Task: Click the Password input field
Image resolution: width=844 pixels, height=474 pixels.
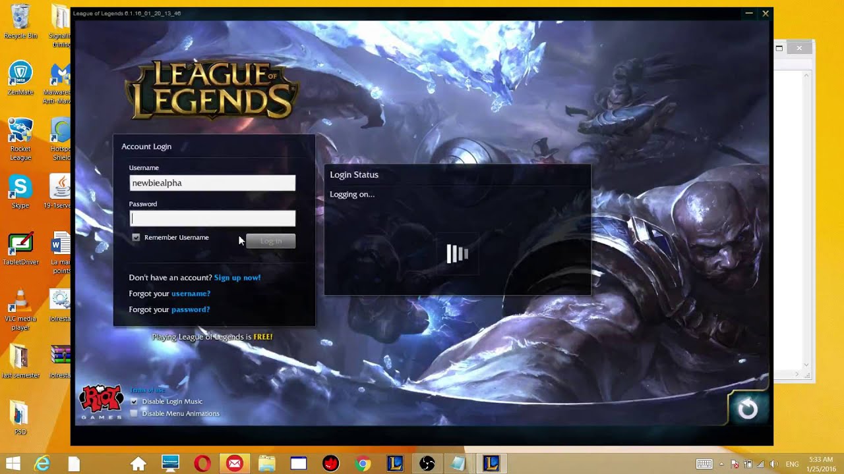Action: click(212, 219)
